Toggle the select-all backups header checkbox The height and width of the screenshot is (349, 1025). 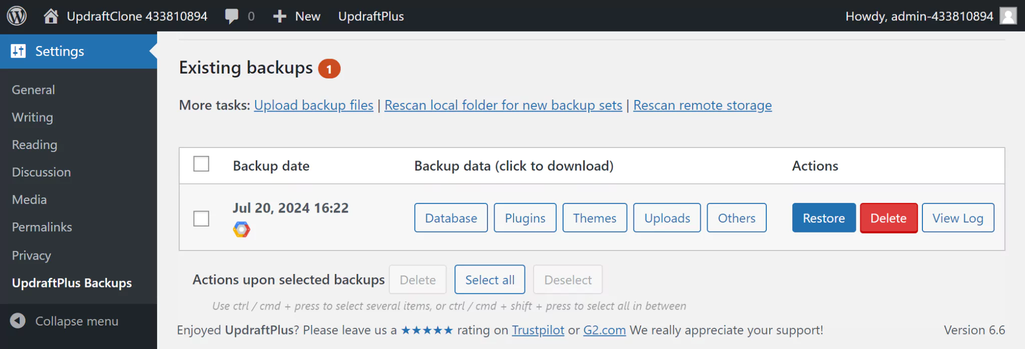201,164
